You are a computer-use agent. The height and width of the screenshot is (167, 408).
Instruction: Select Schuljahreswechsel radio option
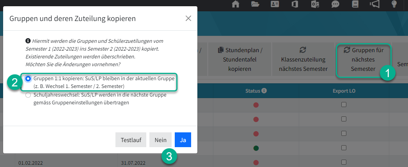pyautogui.click(x=28, y=95)
